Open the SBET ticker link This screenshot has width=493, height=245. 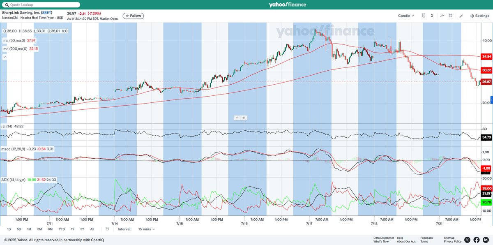(47, 13)
